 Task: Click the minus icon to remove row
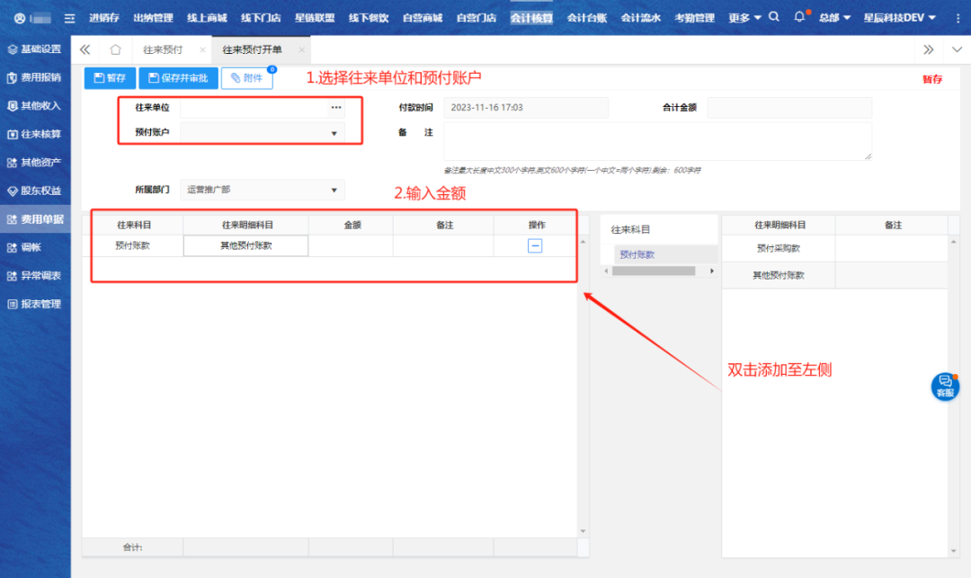click(x=535, y=245)
